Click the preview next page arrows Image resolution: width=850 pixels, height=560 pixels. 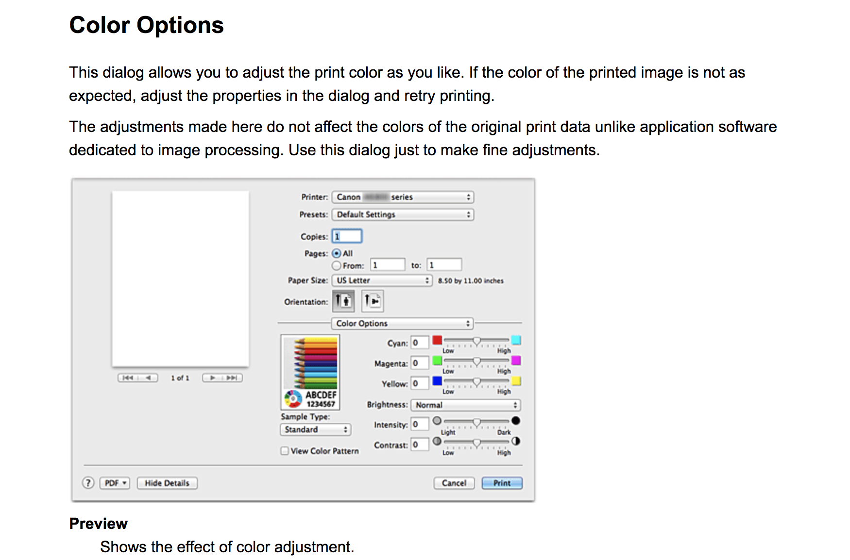pyautogui.click(x=222, y=378)
